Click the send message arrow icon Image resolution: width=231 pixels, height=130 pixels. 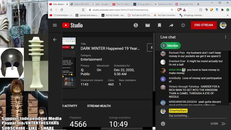pyautogui.click(x=224, y=123)
